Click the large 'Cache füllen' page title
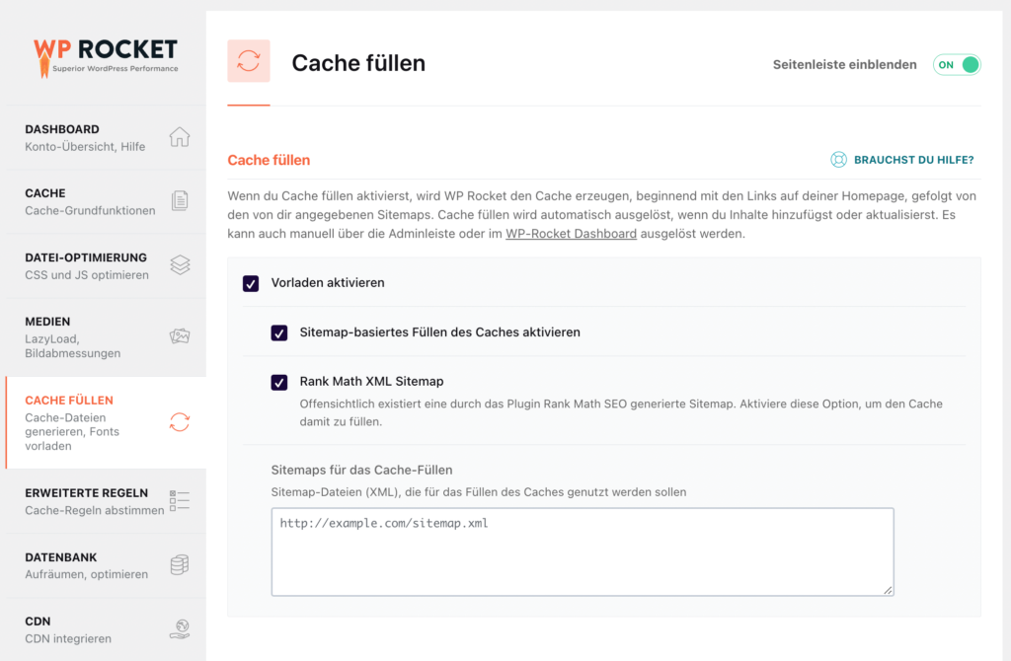The width and height of the screenshot is (1011, 661). (358, 63)
